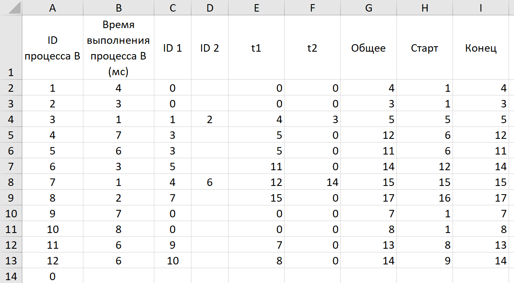Click the row 14 header
514x283 pixels.
[x=11, y=276]
